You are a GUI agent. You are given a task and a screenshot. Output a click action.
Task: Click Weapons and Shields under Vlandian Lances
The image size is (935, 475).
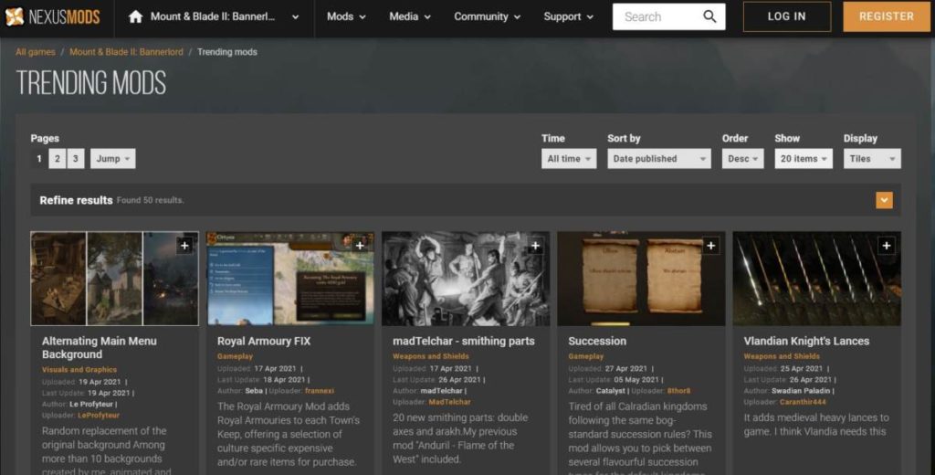782,357
